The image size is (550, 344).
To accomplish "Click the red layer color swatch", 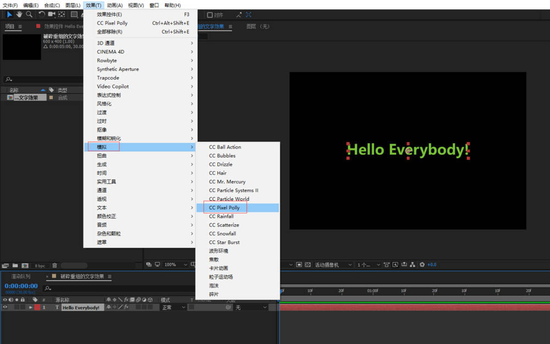I will coord(37,307).
